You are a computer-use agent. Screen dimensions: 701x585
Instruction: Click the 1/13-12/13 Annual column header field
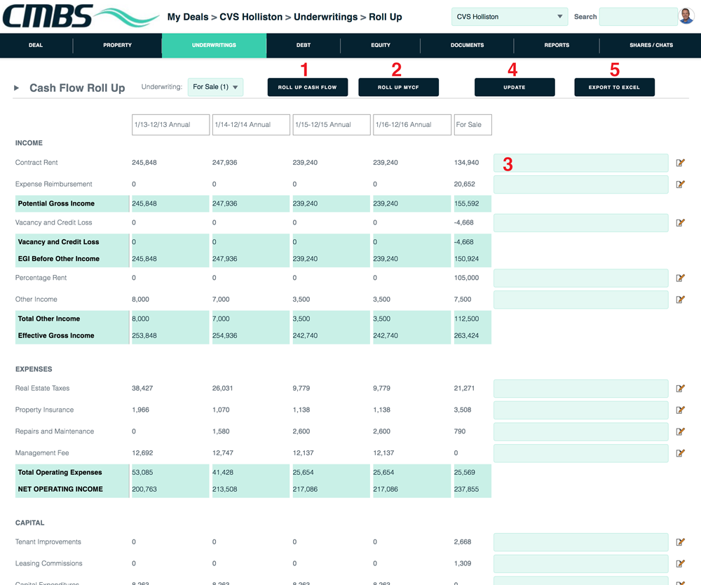pyautogui.click(x=171, y=125)
